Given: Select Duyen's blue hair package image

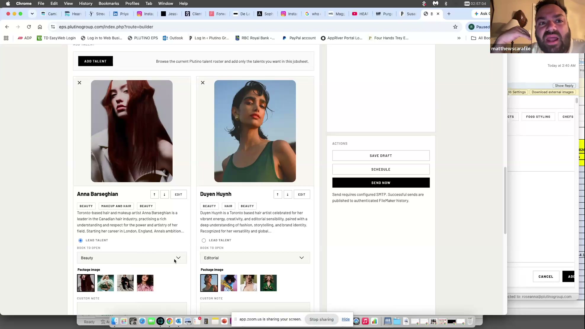Looking at the screenshot, I should pos(229,283).
